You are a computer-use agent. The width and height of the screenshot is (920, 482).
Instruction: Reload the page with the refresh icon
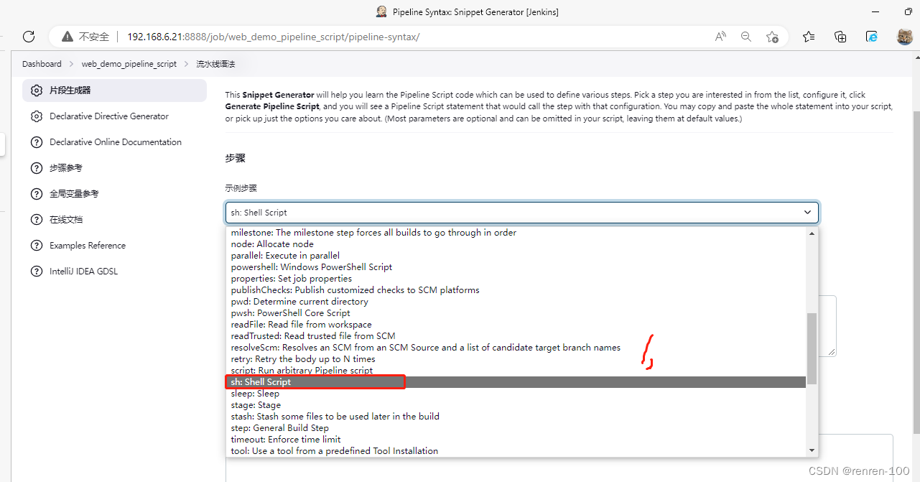29,37
